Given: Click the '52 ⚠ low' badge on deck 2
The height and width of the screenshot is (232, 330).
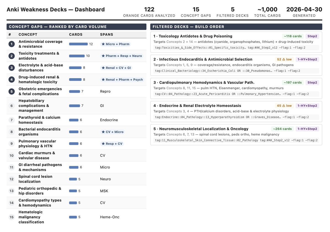Looking at the screenshot, I should (x=284, y=59).
